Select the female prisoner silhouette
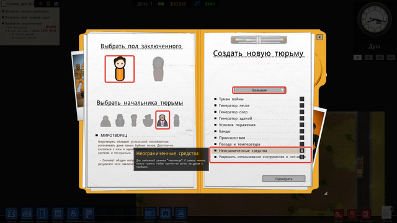Screen dimensions: 397x223 point(158,69)
